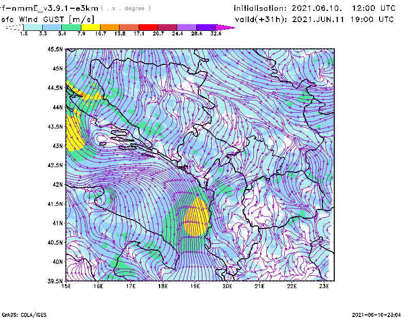
Task: Click the 'GrADS: COLA/IGES' credit text
Action: pos(24,315)
